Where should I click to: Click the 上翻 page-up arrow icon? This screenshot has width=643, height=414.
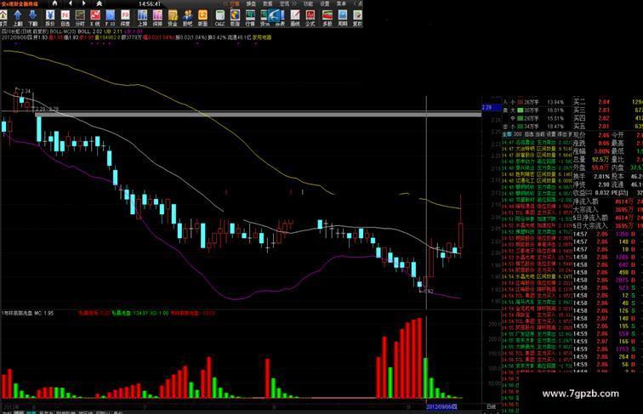(x=18, y=18)
